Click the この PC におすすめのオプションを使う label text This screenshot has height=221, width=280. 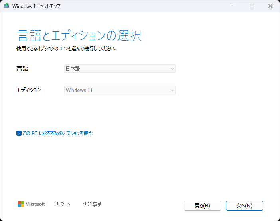(57, 133)
